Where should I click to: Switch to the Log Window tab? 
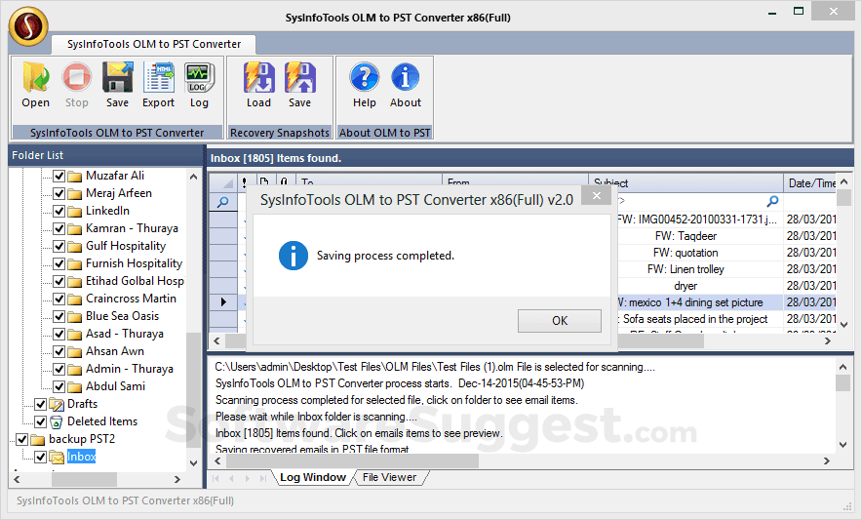click(313, 478)
